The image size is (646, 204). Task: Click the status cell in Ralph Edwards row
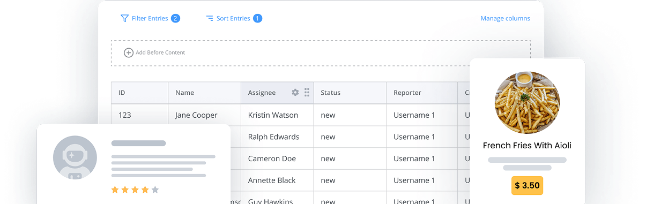pyautogui.click(x=350, y=137)
